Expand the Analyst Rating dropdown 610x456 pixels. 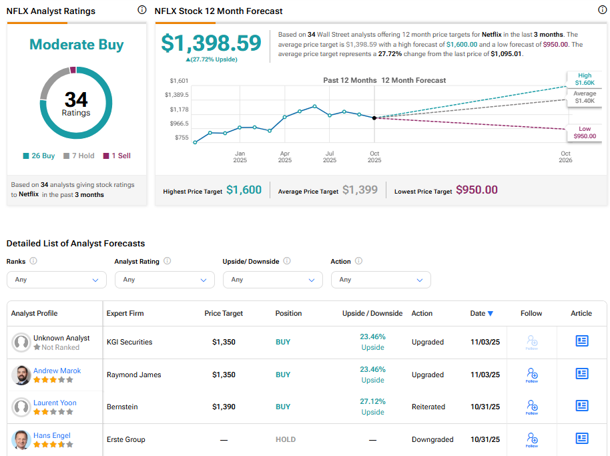point(165,280)
